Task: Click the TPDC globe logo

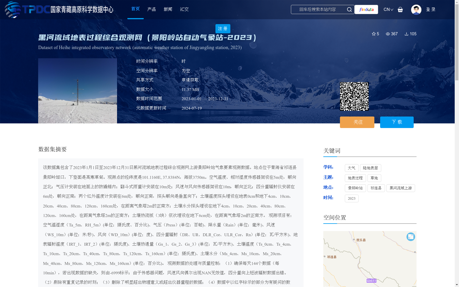Action: 13,9
